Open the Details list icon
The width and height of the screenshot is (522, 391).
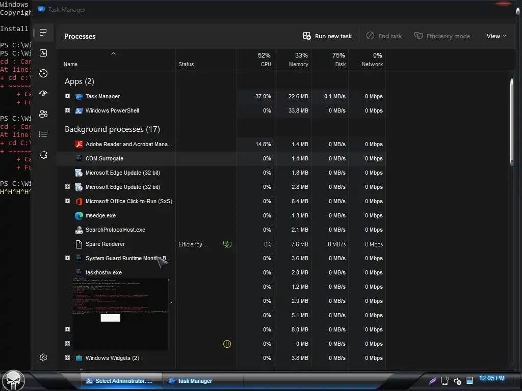coord(43,134)
